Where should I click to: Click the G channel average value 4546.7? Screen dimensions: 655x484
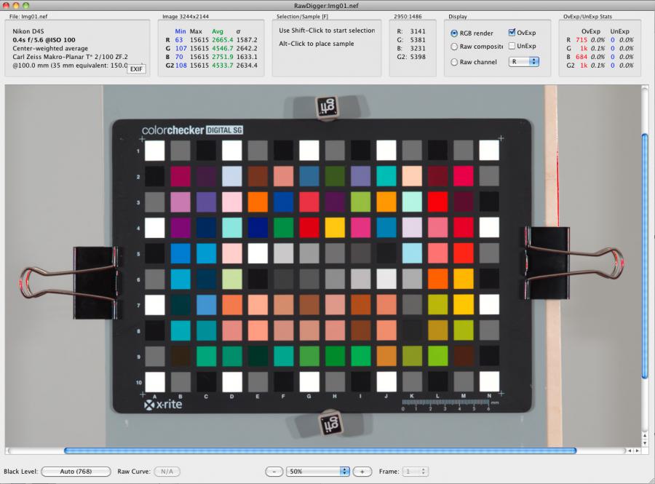[x=222, y=49]
